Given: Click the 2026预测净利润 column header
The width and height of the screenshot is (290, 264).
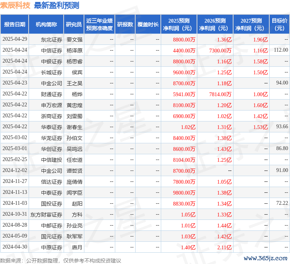Looking at the screenshot, I should pyautogui.click(x=215, y=24).
